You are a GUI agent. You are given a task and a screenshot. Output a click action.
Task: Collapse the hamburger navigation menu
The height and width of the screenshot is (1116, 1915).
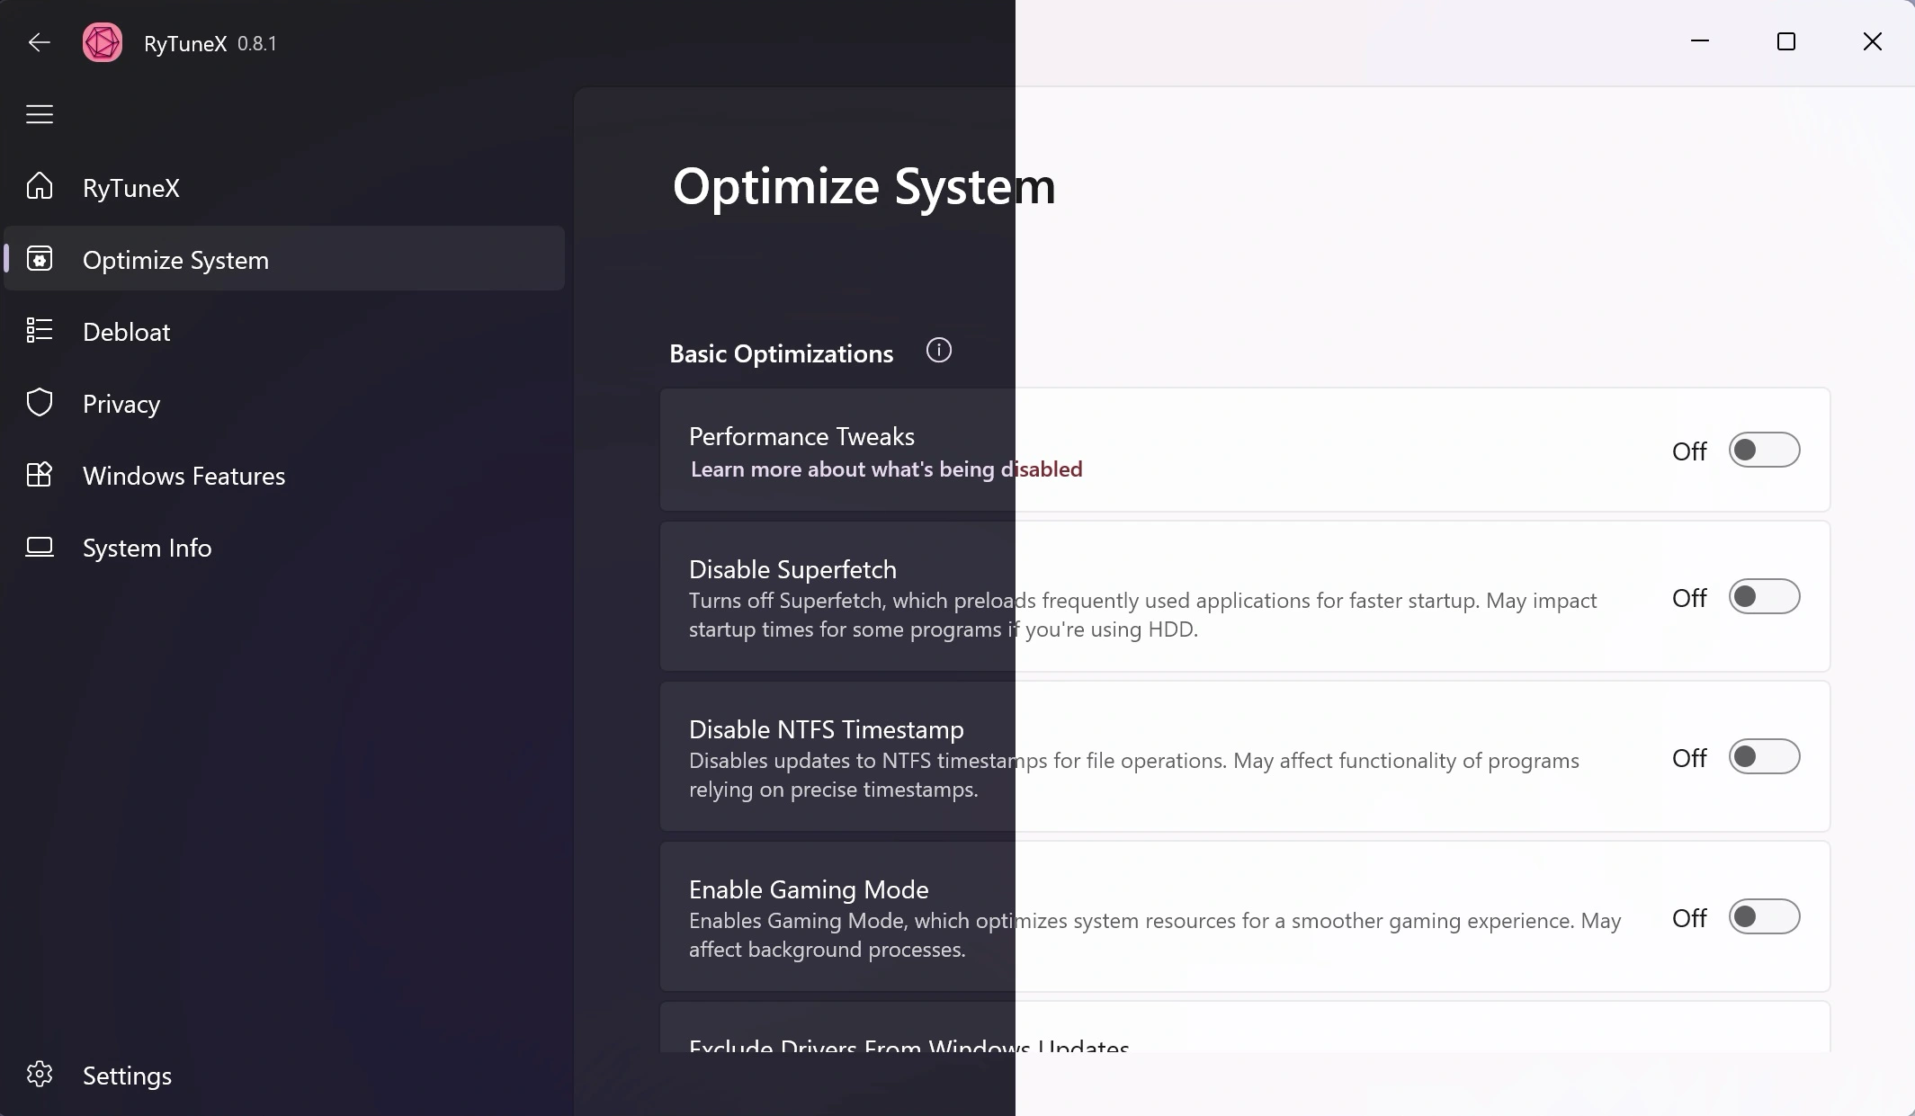pyautogui.click(x=40, y=114)
